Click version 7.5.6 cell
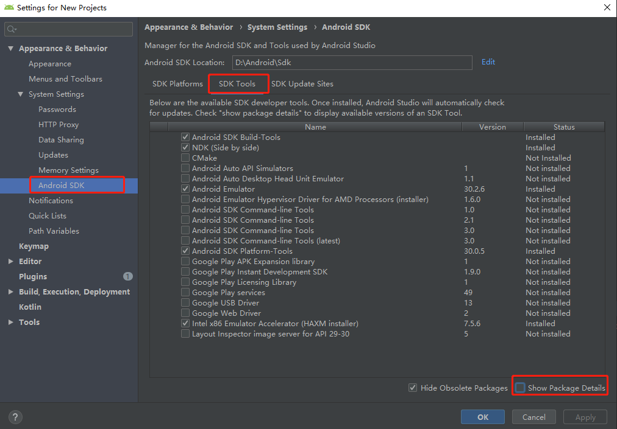Screen dimensions: 617x429 [x=472, y=323]
